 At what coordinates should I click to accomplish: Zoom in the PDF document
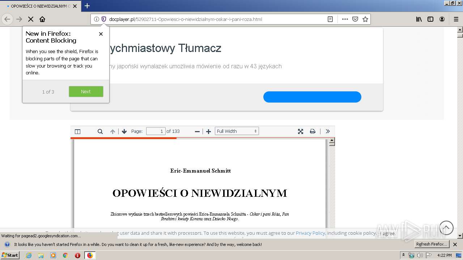pos(208,131)
